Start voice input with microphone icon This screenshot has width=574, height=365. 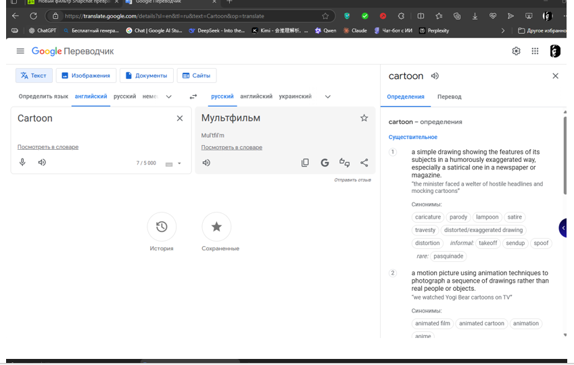point(22,162)
